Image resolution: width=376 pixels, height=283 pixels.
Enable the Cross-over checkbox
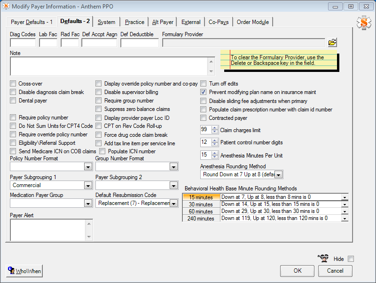point(13,84)
